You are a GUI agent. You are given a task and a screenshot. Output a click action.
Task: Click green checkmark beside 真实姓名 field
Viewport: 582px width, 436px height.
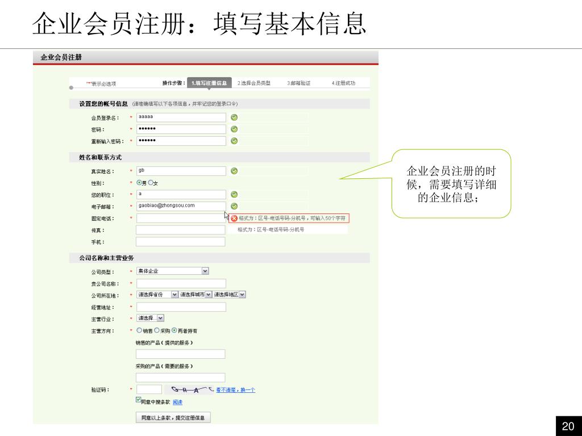(x=234, y=171)
